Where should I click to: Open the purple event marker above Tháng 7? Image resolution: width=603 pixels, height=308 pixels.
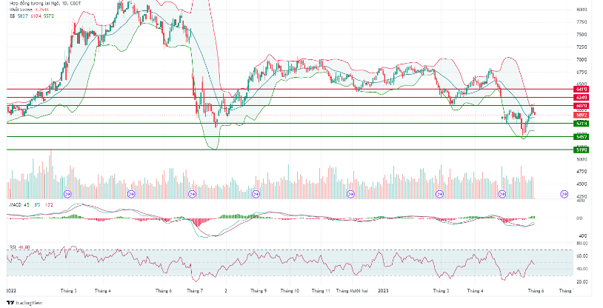pos(191,194)
